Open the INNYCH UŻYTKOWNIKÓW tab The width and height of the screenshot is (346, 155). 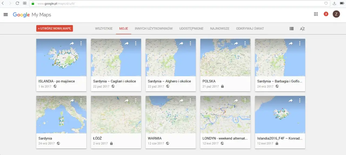click(x=154, y=29)
